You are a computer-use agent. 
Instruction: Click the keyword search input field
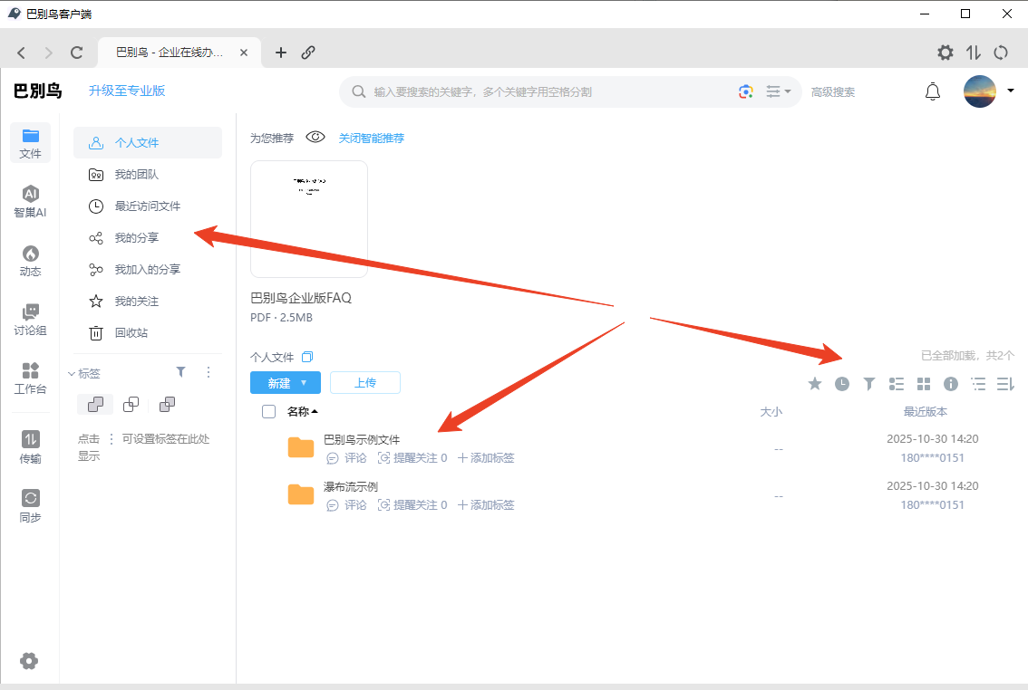point(551,92)
